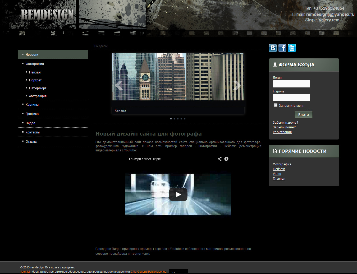Screen dimensions: 357x274
Task: Select the fourth slideshow pagination dot
Action: [x=181, y=119]
